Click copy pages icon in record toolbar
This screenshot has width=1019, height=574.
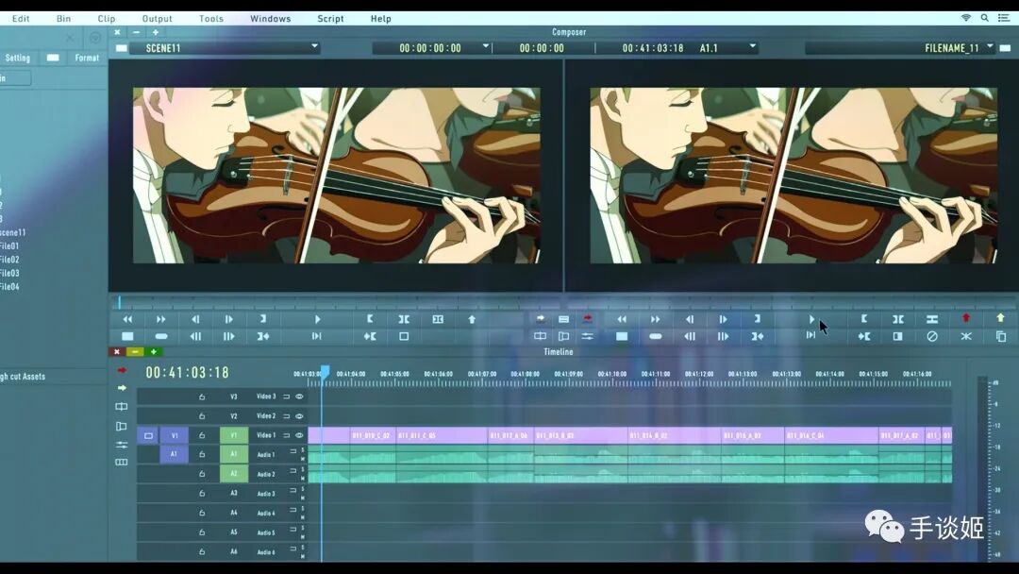click(x=1001, y=336)
